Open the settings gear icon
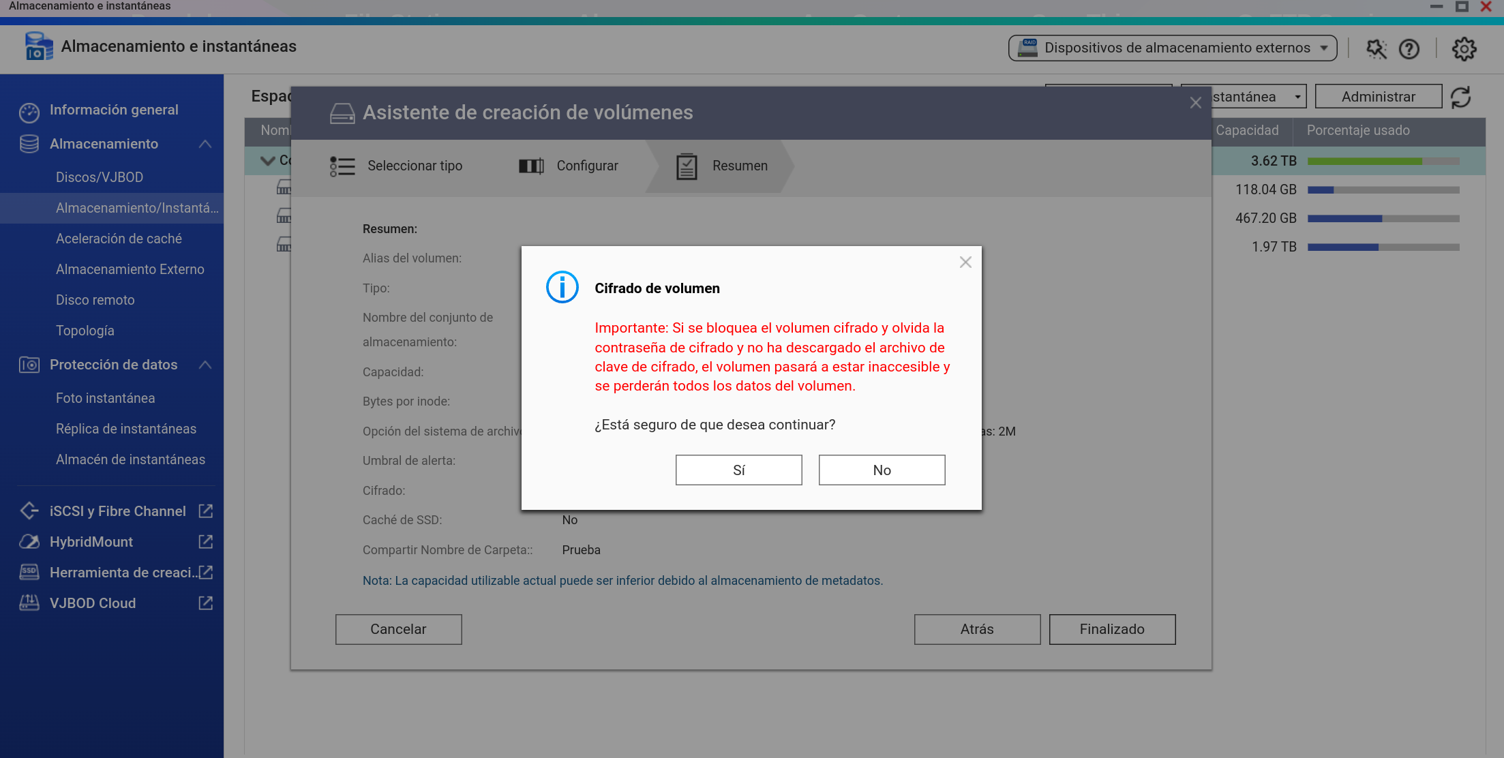Image resolution: width=1504 pixels, height=758 pixels. 1464,48
